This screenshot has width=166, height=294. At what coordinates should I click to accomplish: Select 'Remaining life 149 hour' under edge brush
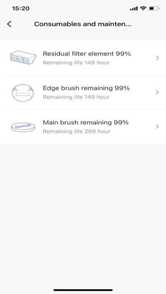point(76,97)
